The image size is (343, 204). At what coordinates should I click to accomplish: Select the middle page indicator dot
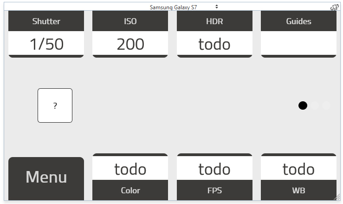point(315,105)
